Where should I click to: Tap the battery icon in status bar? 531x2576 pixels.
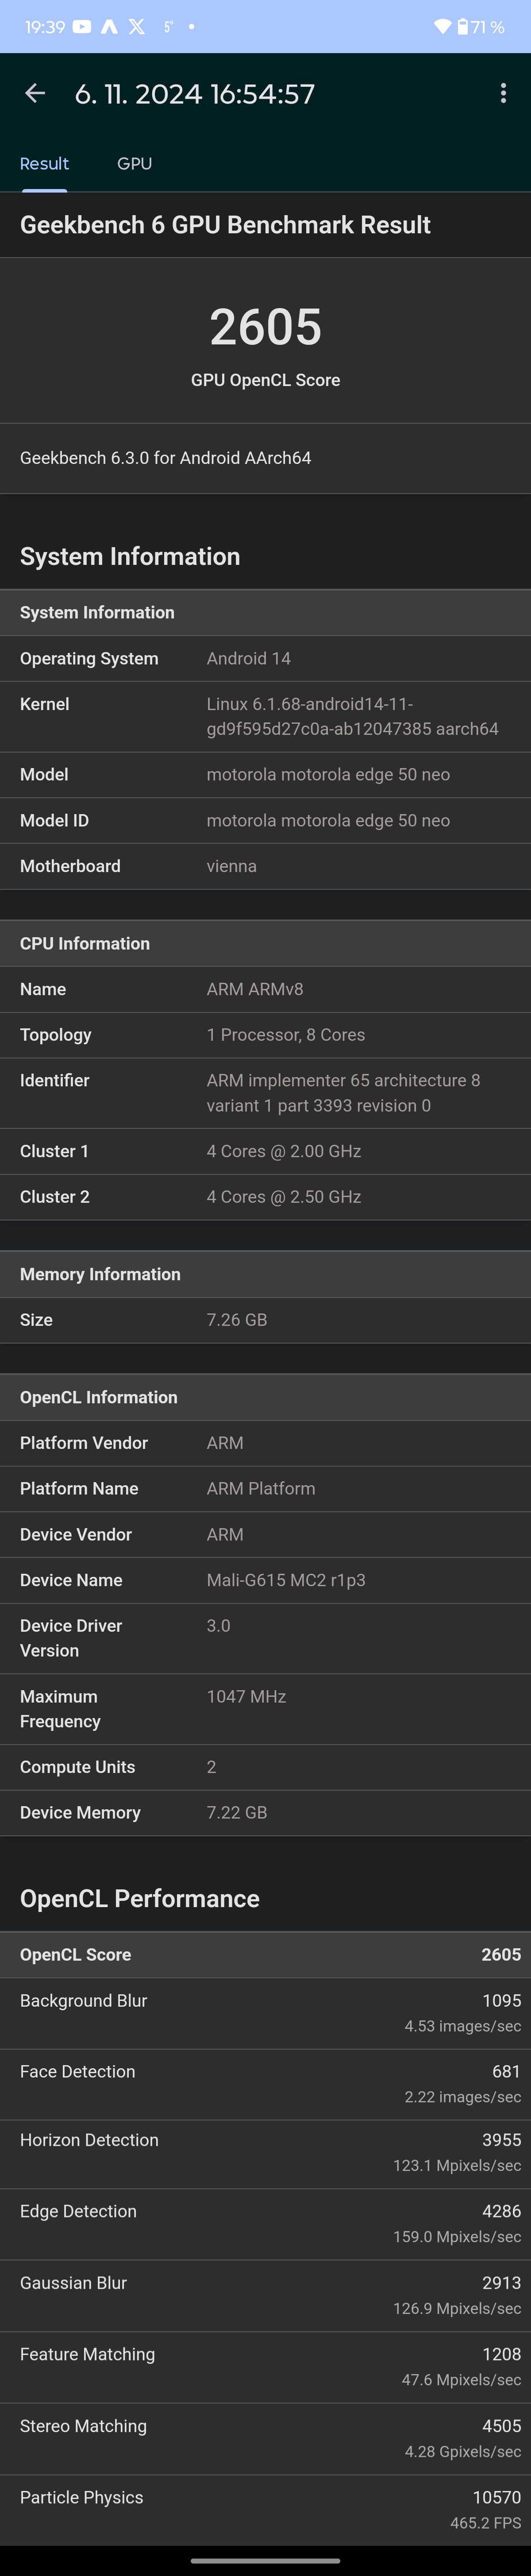[462, 27]
